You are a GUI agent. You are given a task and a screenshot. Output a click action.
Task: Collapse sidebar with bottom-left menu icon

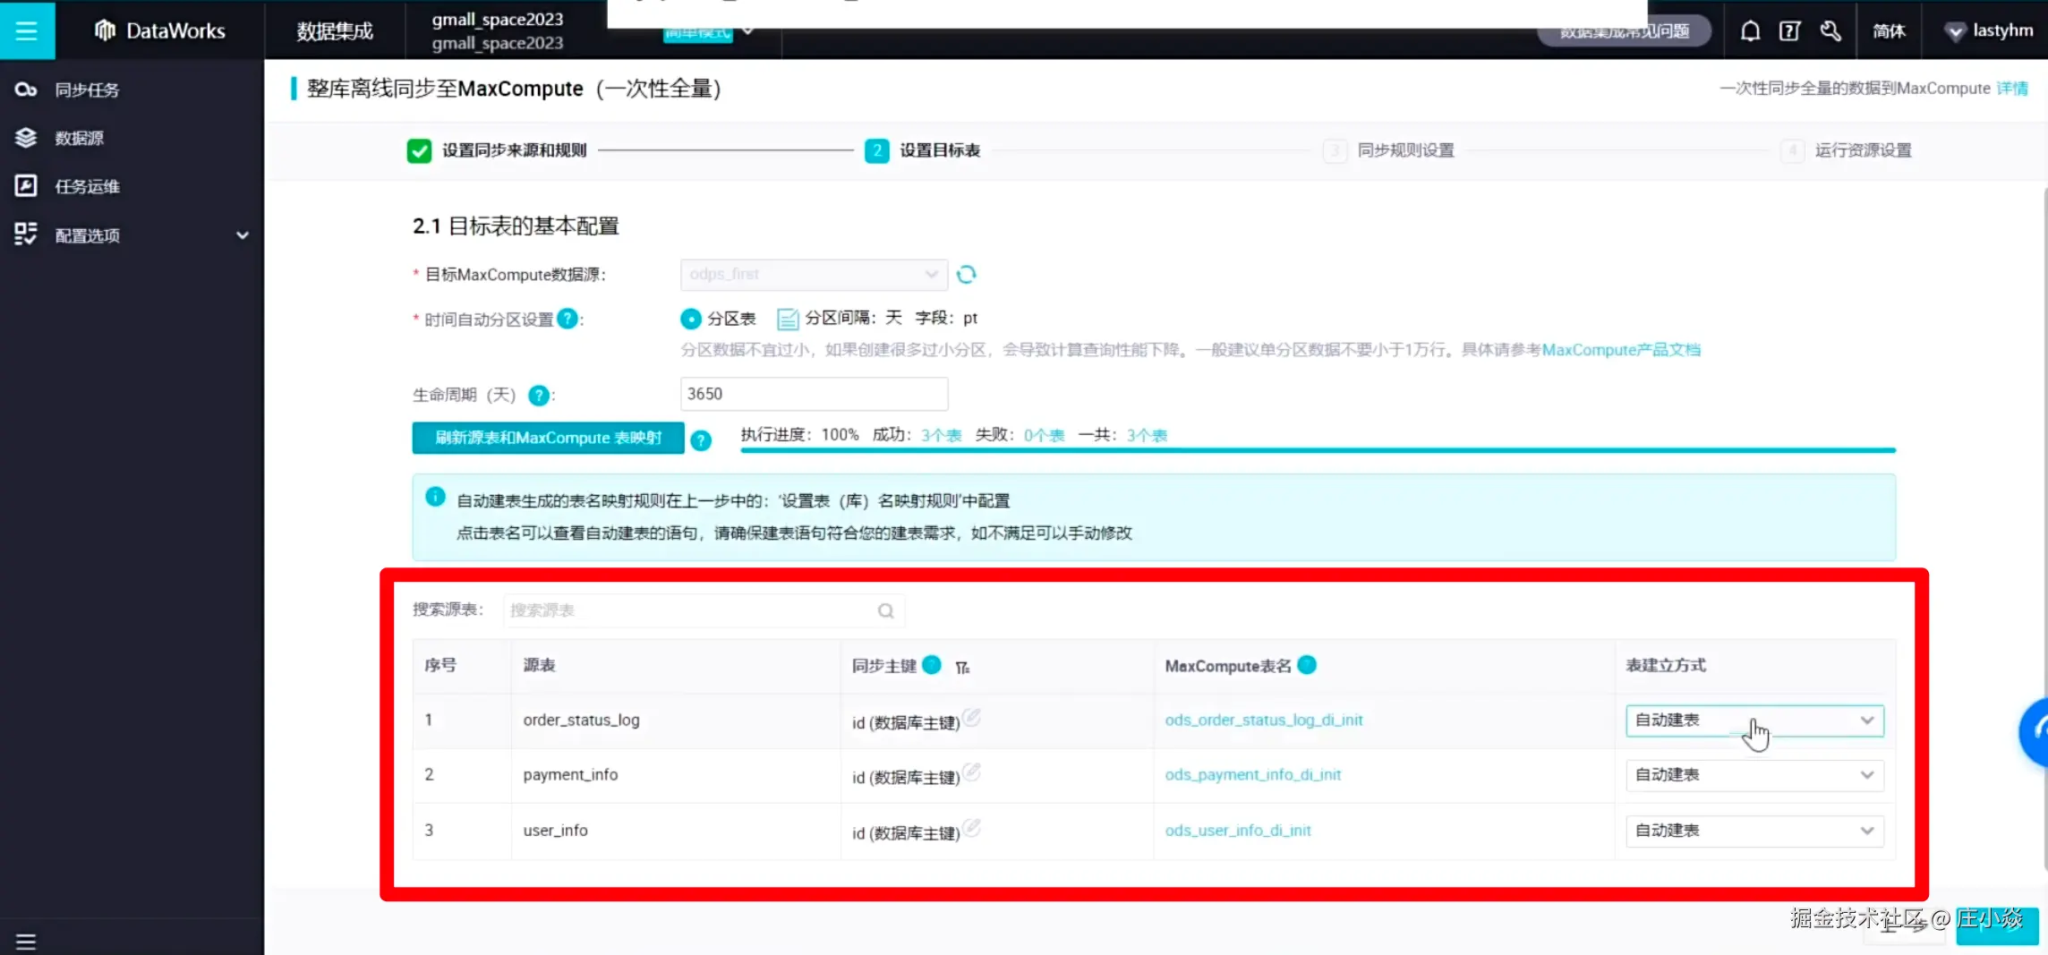pyautogui.click(x=26, y=941)
